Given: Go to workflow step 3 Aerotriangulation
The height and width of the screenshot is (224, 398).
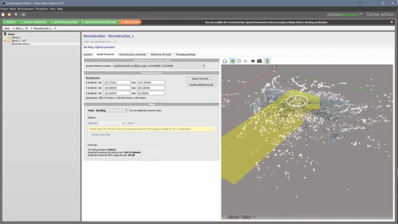Looking at the screenshot, I should click(x=64, y=22).
